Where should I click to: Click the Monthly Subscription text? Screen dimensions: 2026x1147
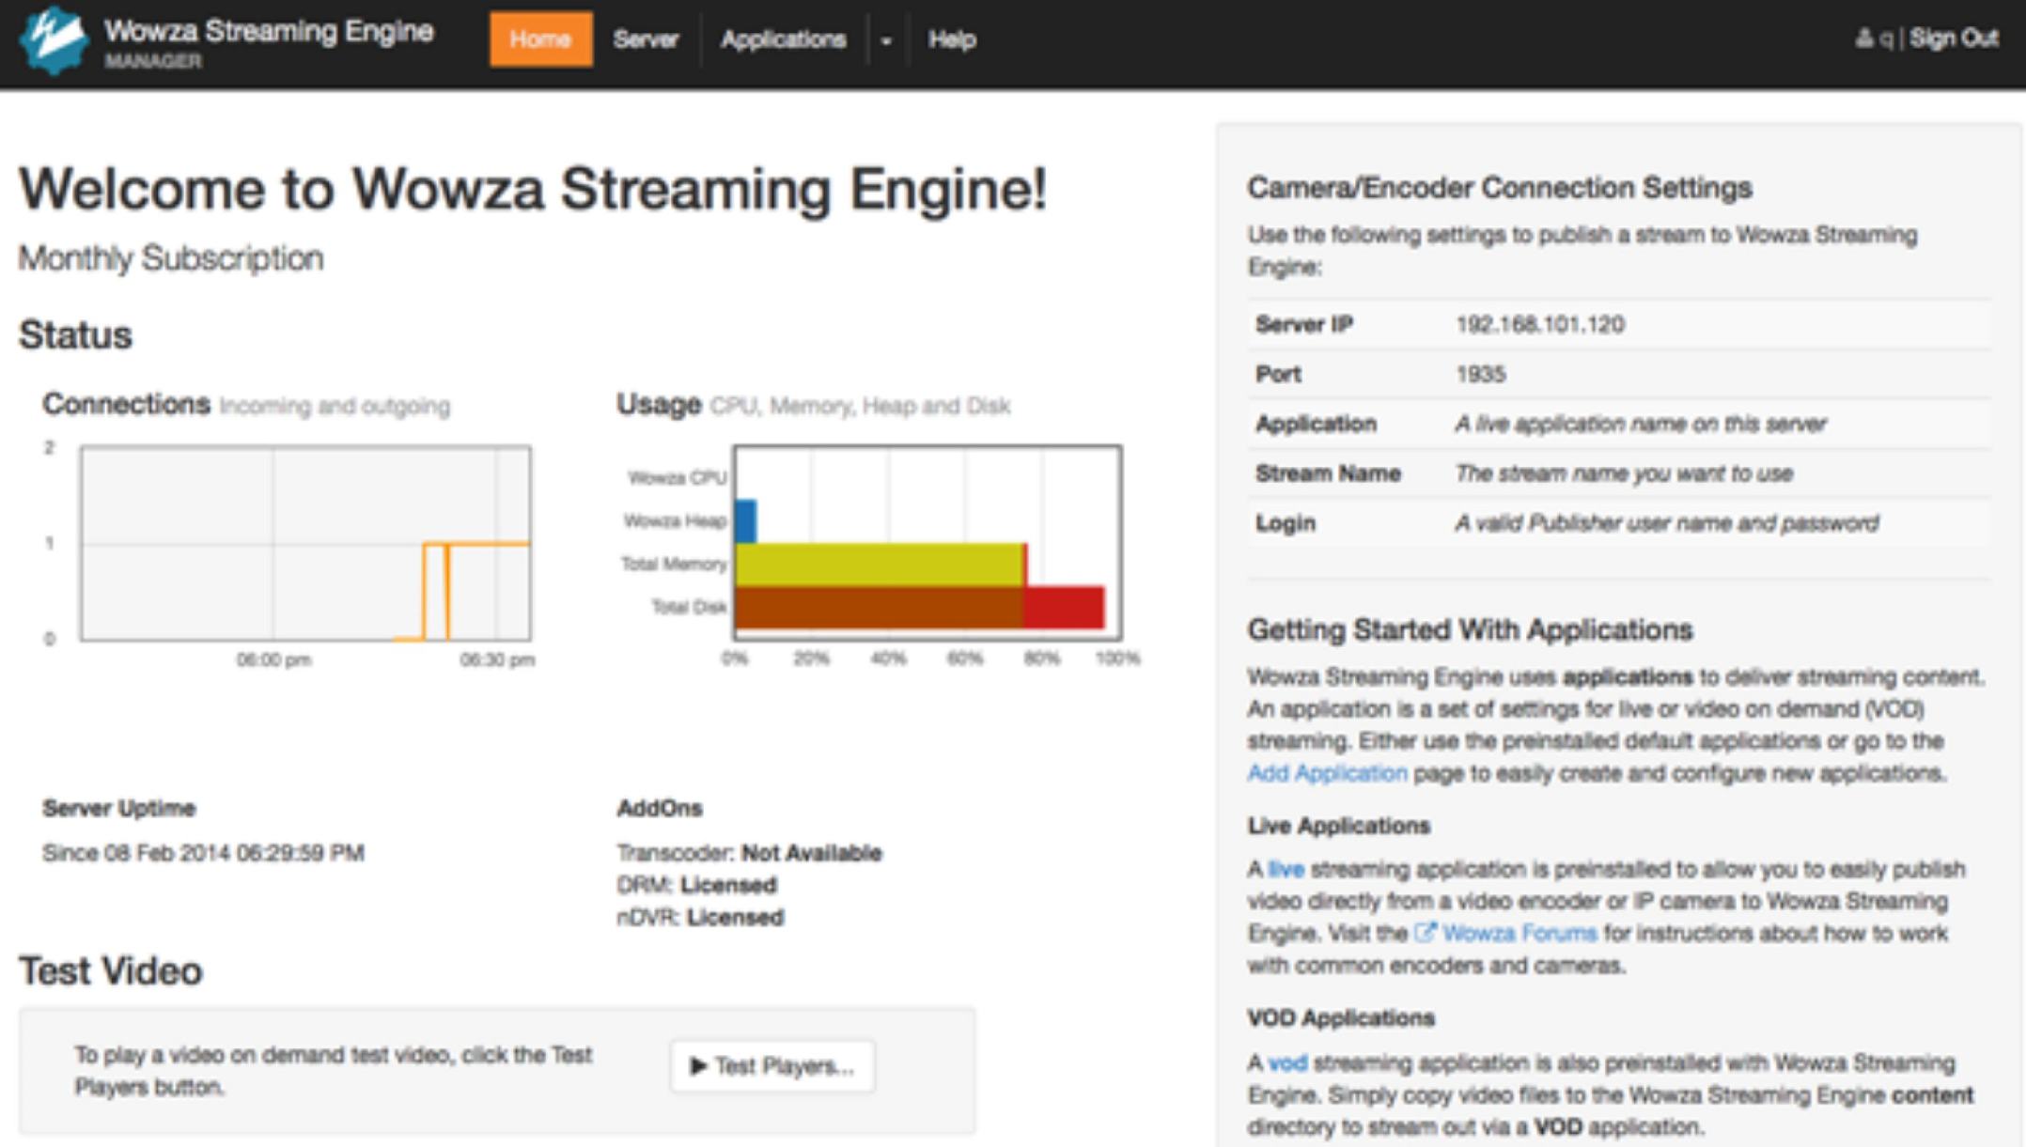tap(171, 258)
